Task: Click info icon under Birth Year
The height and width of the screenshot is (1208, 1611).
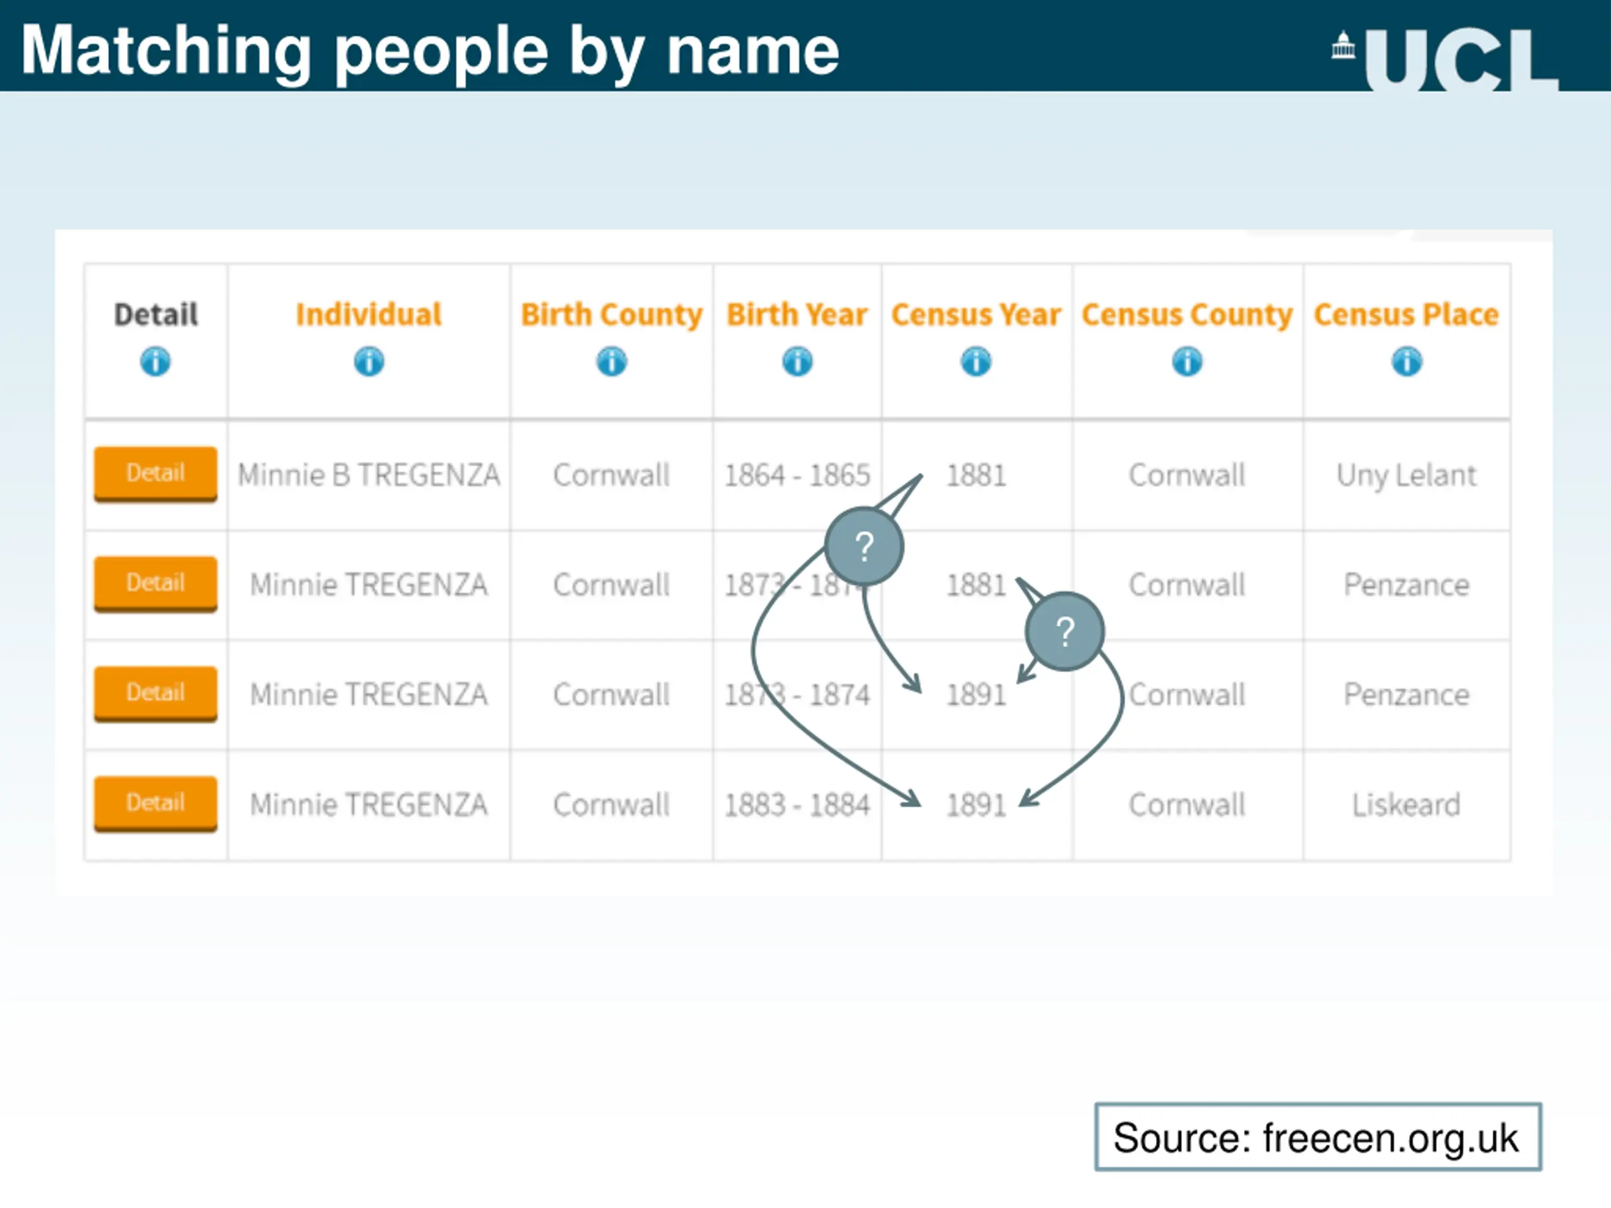Action: coord(797,361)
